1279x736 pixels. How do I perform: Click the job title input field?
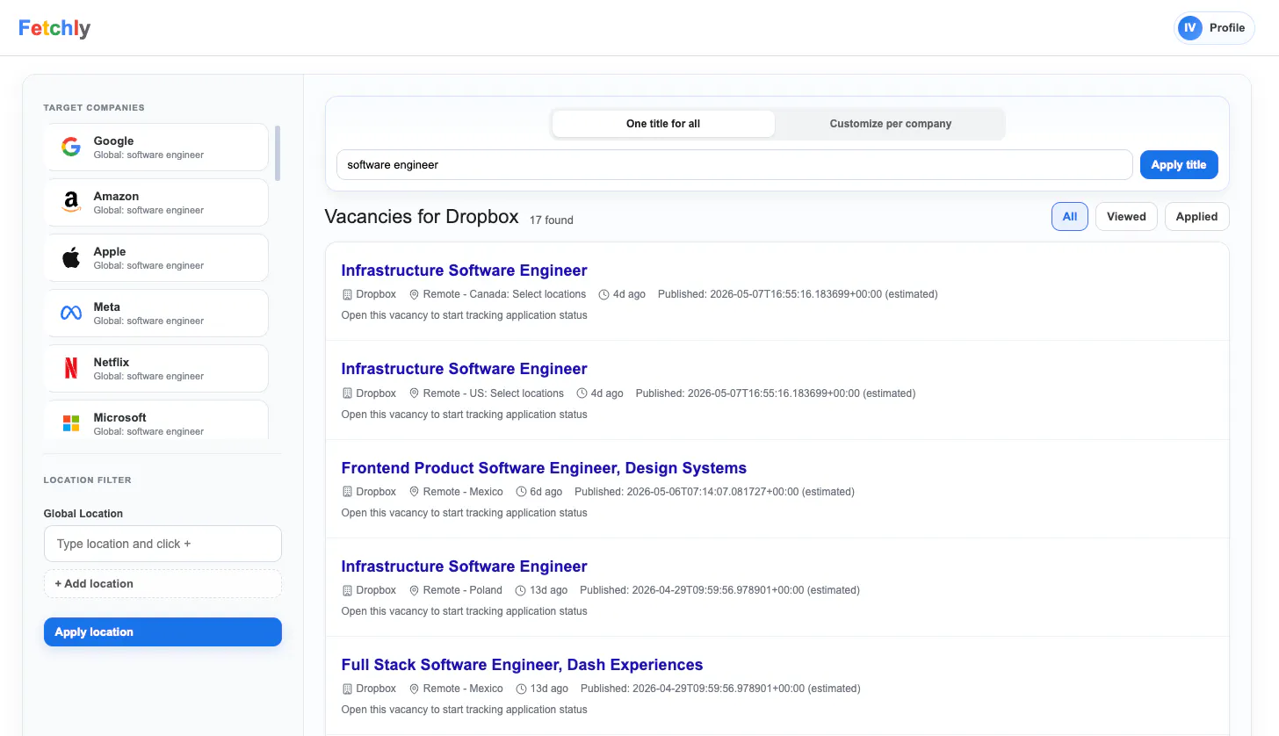tap(734, 164)
